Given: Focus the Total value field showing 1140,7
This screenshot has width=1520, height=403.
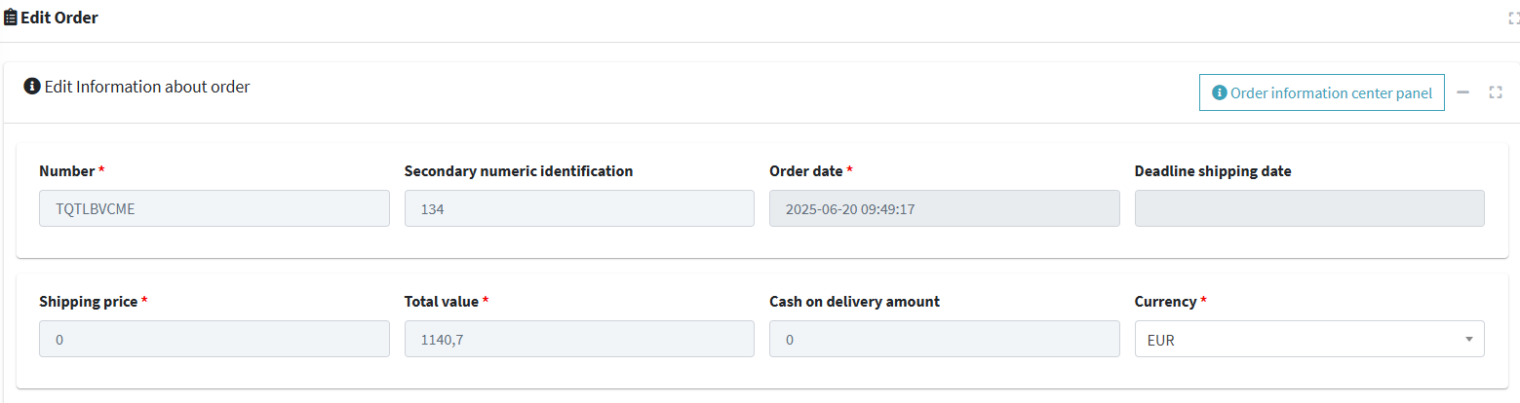Looking at the screenshot, I should point(579,339).
